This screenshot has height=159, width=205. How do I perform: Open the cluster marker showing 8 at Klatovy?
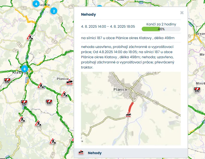[x=25, y=69]
